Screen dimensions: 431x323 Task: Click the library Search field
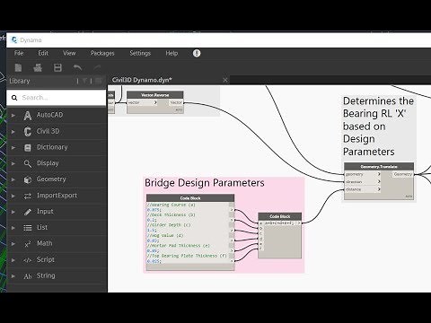[57, 98]
